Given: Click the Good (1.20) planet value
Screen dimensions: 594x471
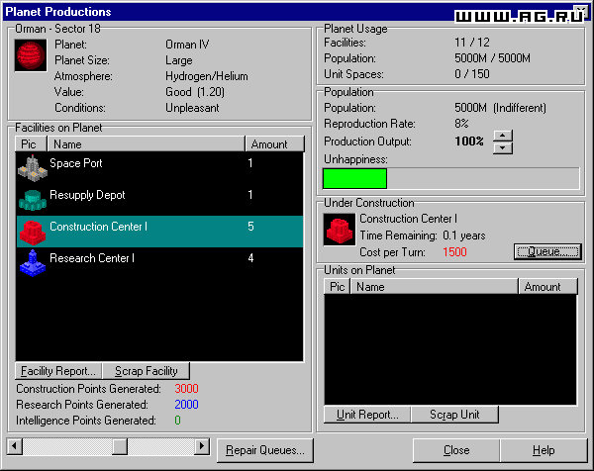Looking at the screenshot, I should (195, 92).
